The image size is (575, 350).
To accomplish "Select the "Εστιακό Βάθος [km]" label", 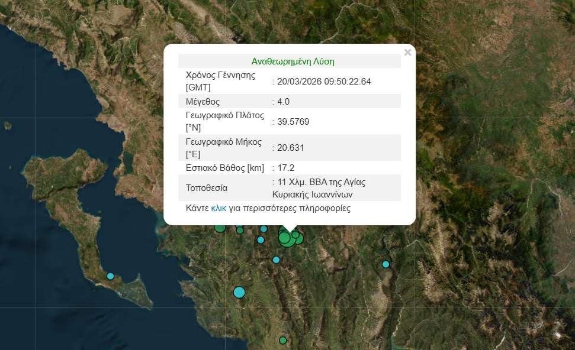I will [224, 168].
